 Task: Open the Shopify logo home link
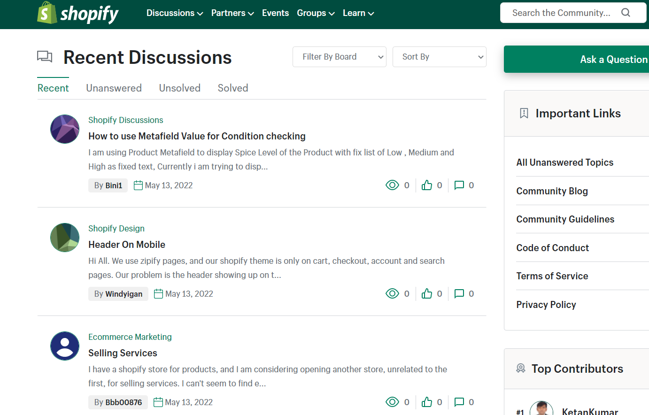tap(78, 13)
